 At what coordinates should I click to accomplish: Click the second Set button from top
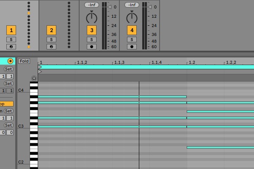[x=8, y=84]
